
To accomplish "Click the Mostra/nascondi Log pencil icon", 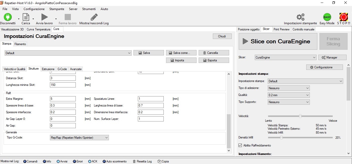I will (x=94, y=17).
